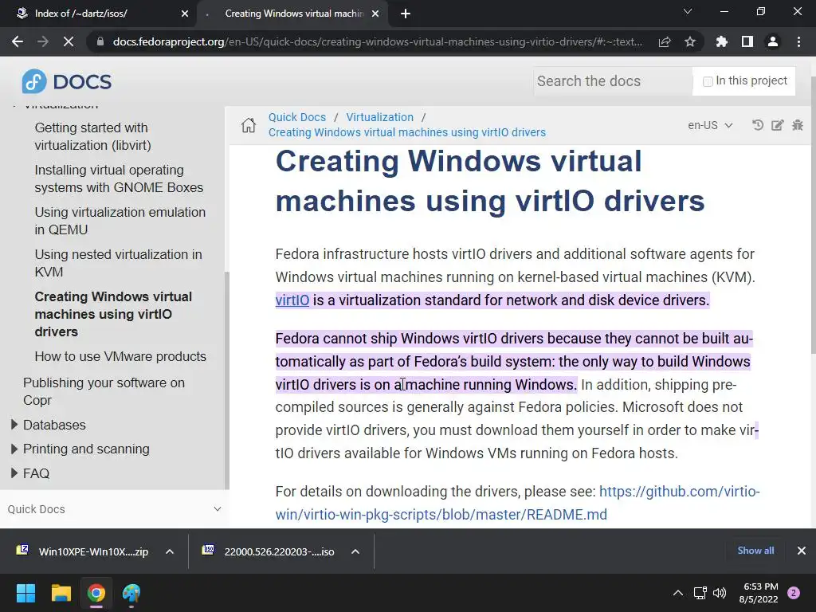
Task: Open the tab search chevron
Action: click(688, 11)
